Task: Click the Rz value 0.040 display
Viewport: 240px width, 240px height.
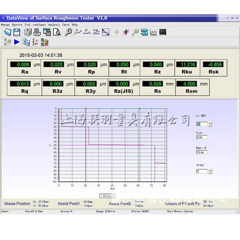Action: 153,64
